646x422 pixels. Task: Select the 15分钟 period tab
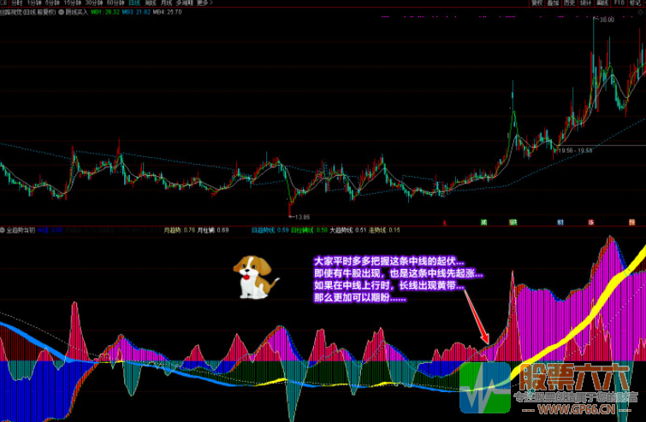point(74,3)
